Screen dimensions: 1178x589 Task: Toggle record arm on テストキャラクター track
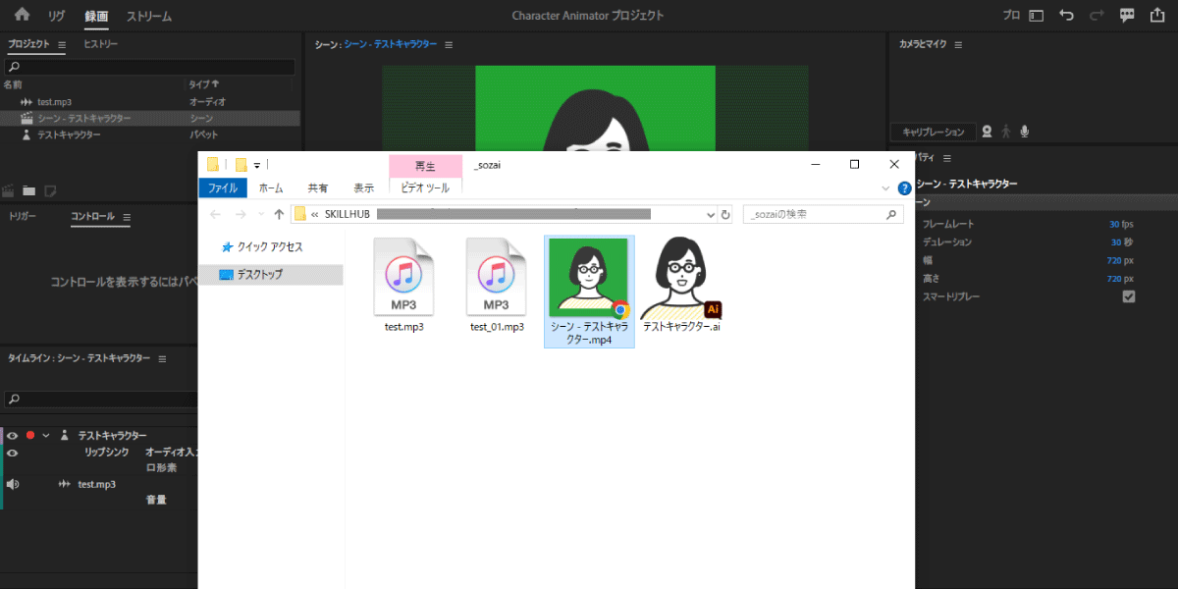(30, 435)
